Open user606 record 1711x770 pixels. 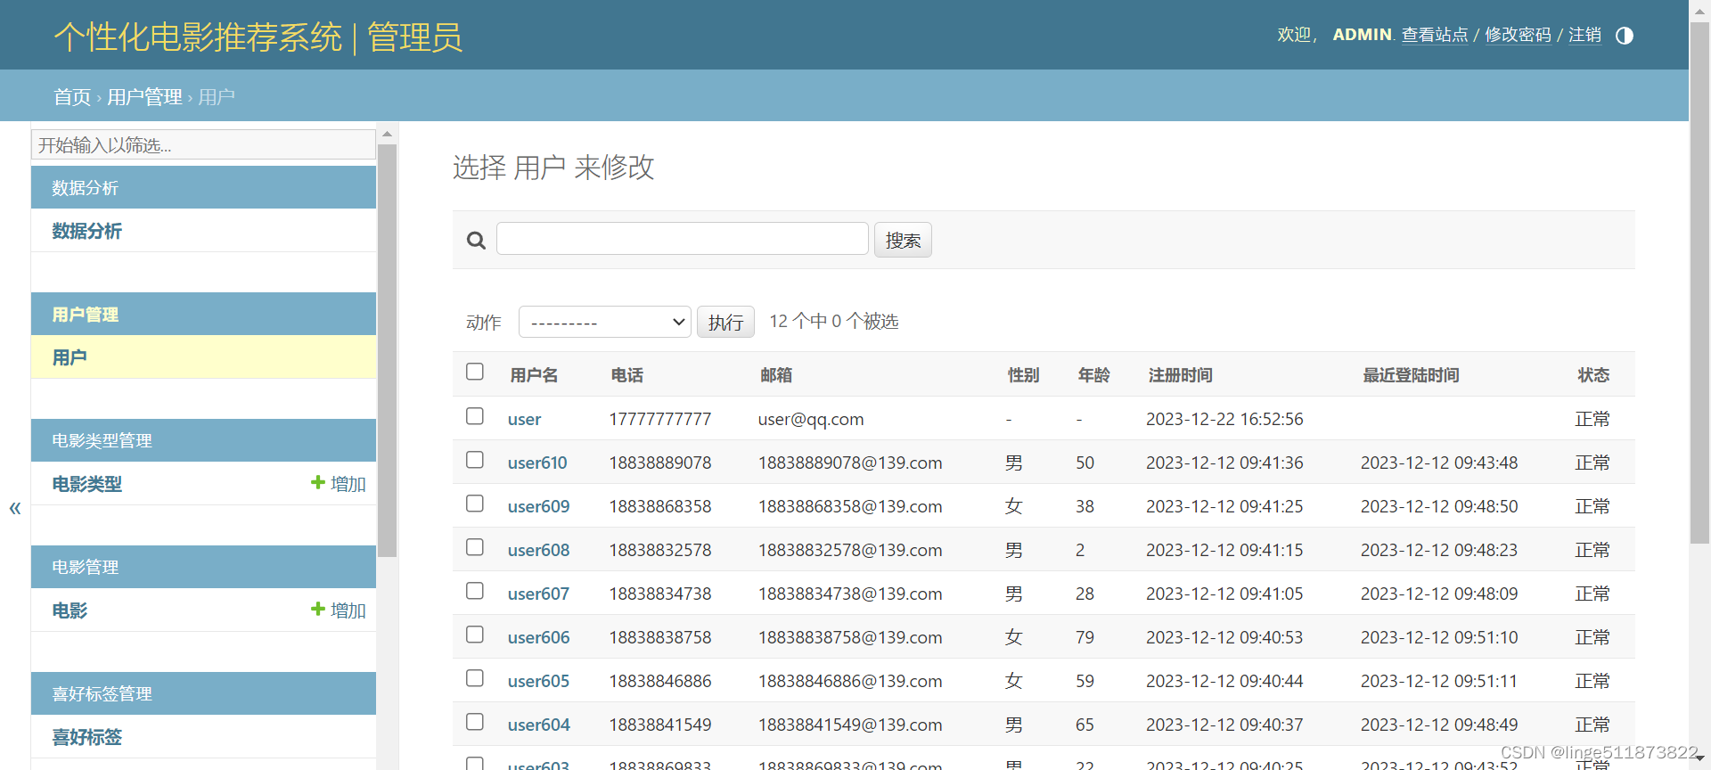click(x=538, y=637)
